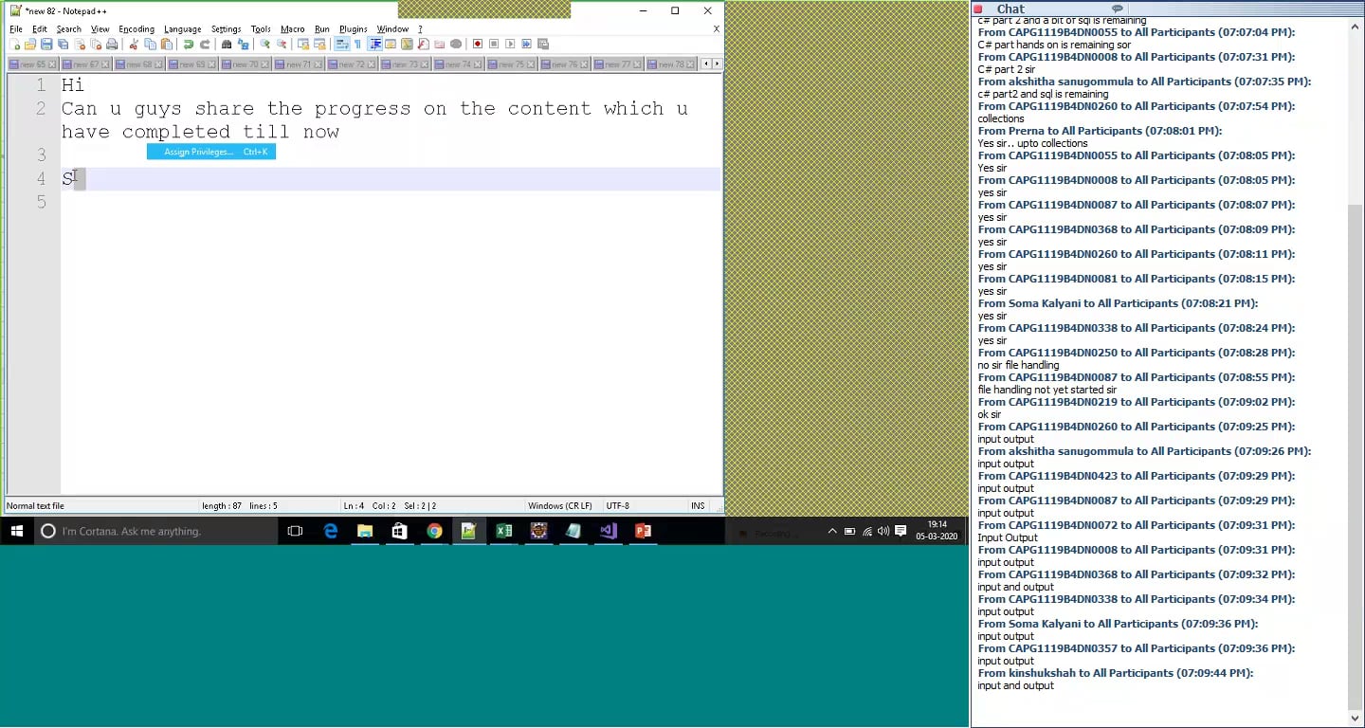Close the current file using toolbar icon
The image size is (1365, 728).
(81, 44)
